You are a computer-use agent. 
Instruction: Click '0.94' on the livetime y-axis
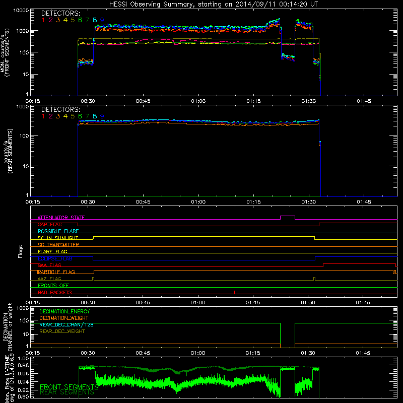click(23, 382)
